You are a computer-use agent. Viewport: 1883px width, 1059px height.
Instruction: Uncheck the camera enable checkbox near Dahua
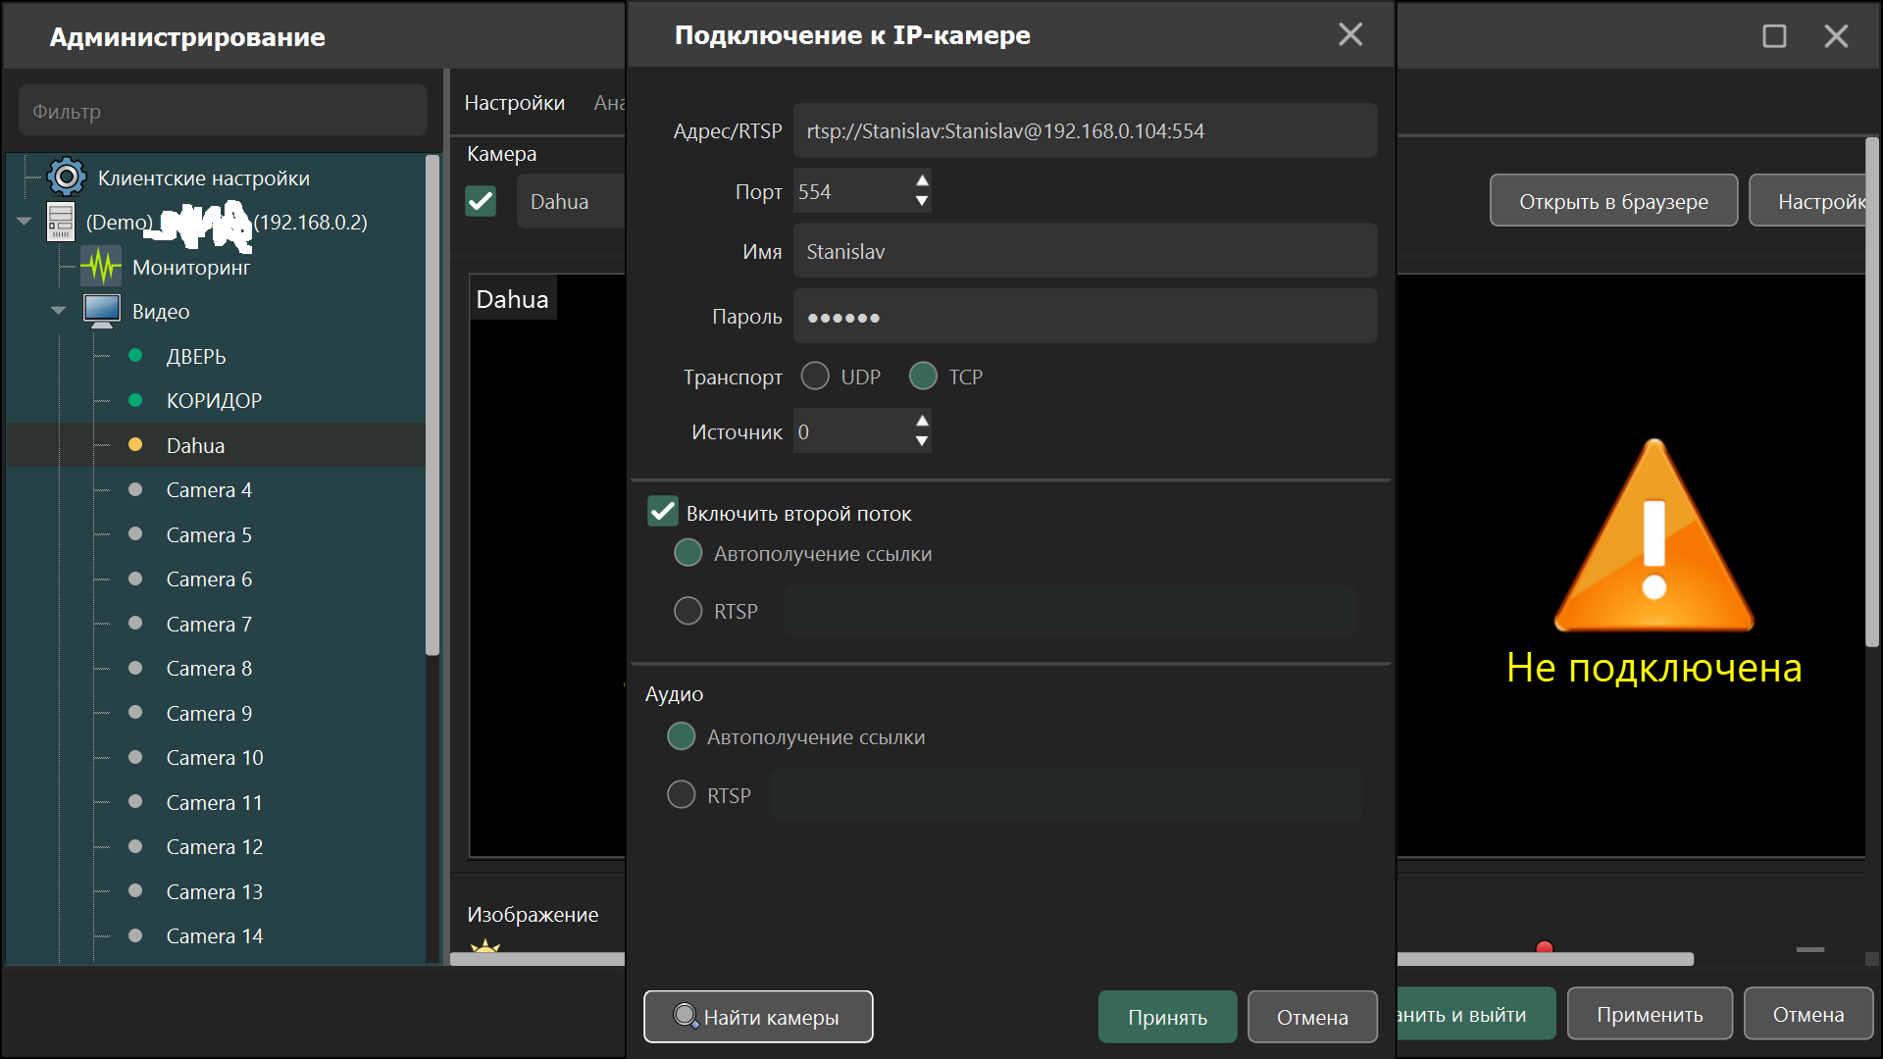(x=481, y=201)
